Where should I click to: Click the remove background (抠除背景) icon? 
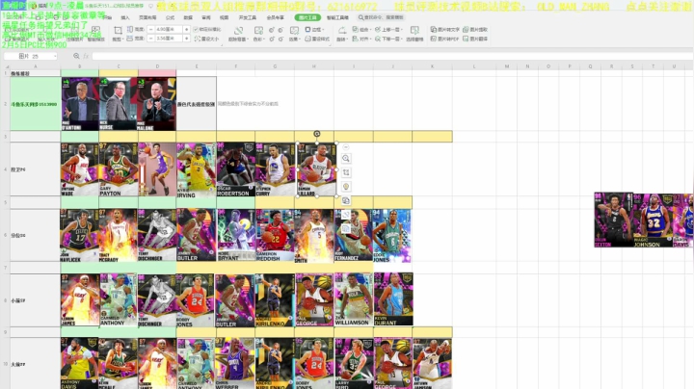(238, 31)
